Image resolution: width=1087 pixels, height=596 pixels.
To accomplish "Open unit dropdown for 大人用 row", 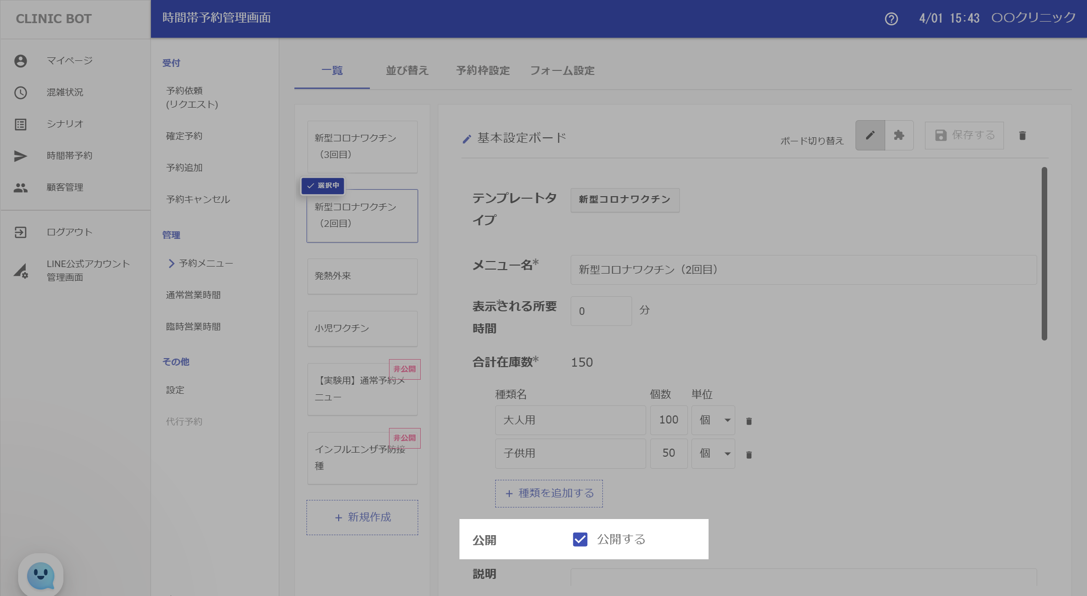I will [x=713, y=420].
